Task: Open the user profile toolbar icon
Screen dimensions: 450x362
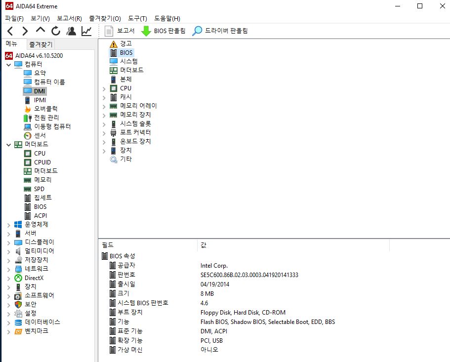Action: click(71, 31)
